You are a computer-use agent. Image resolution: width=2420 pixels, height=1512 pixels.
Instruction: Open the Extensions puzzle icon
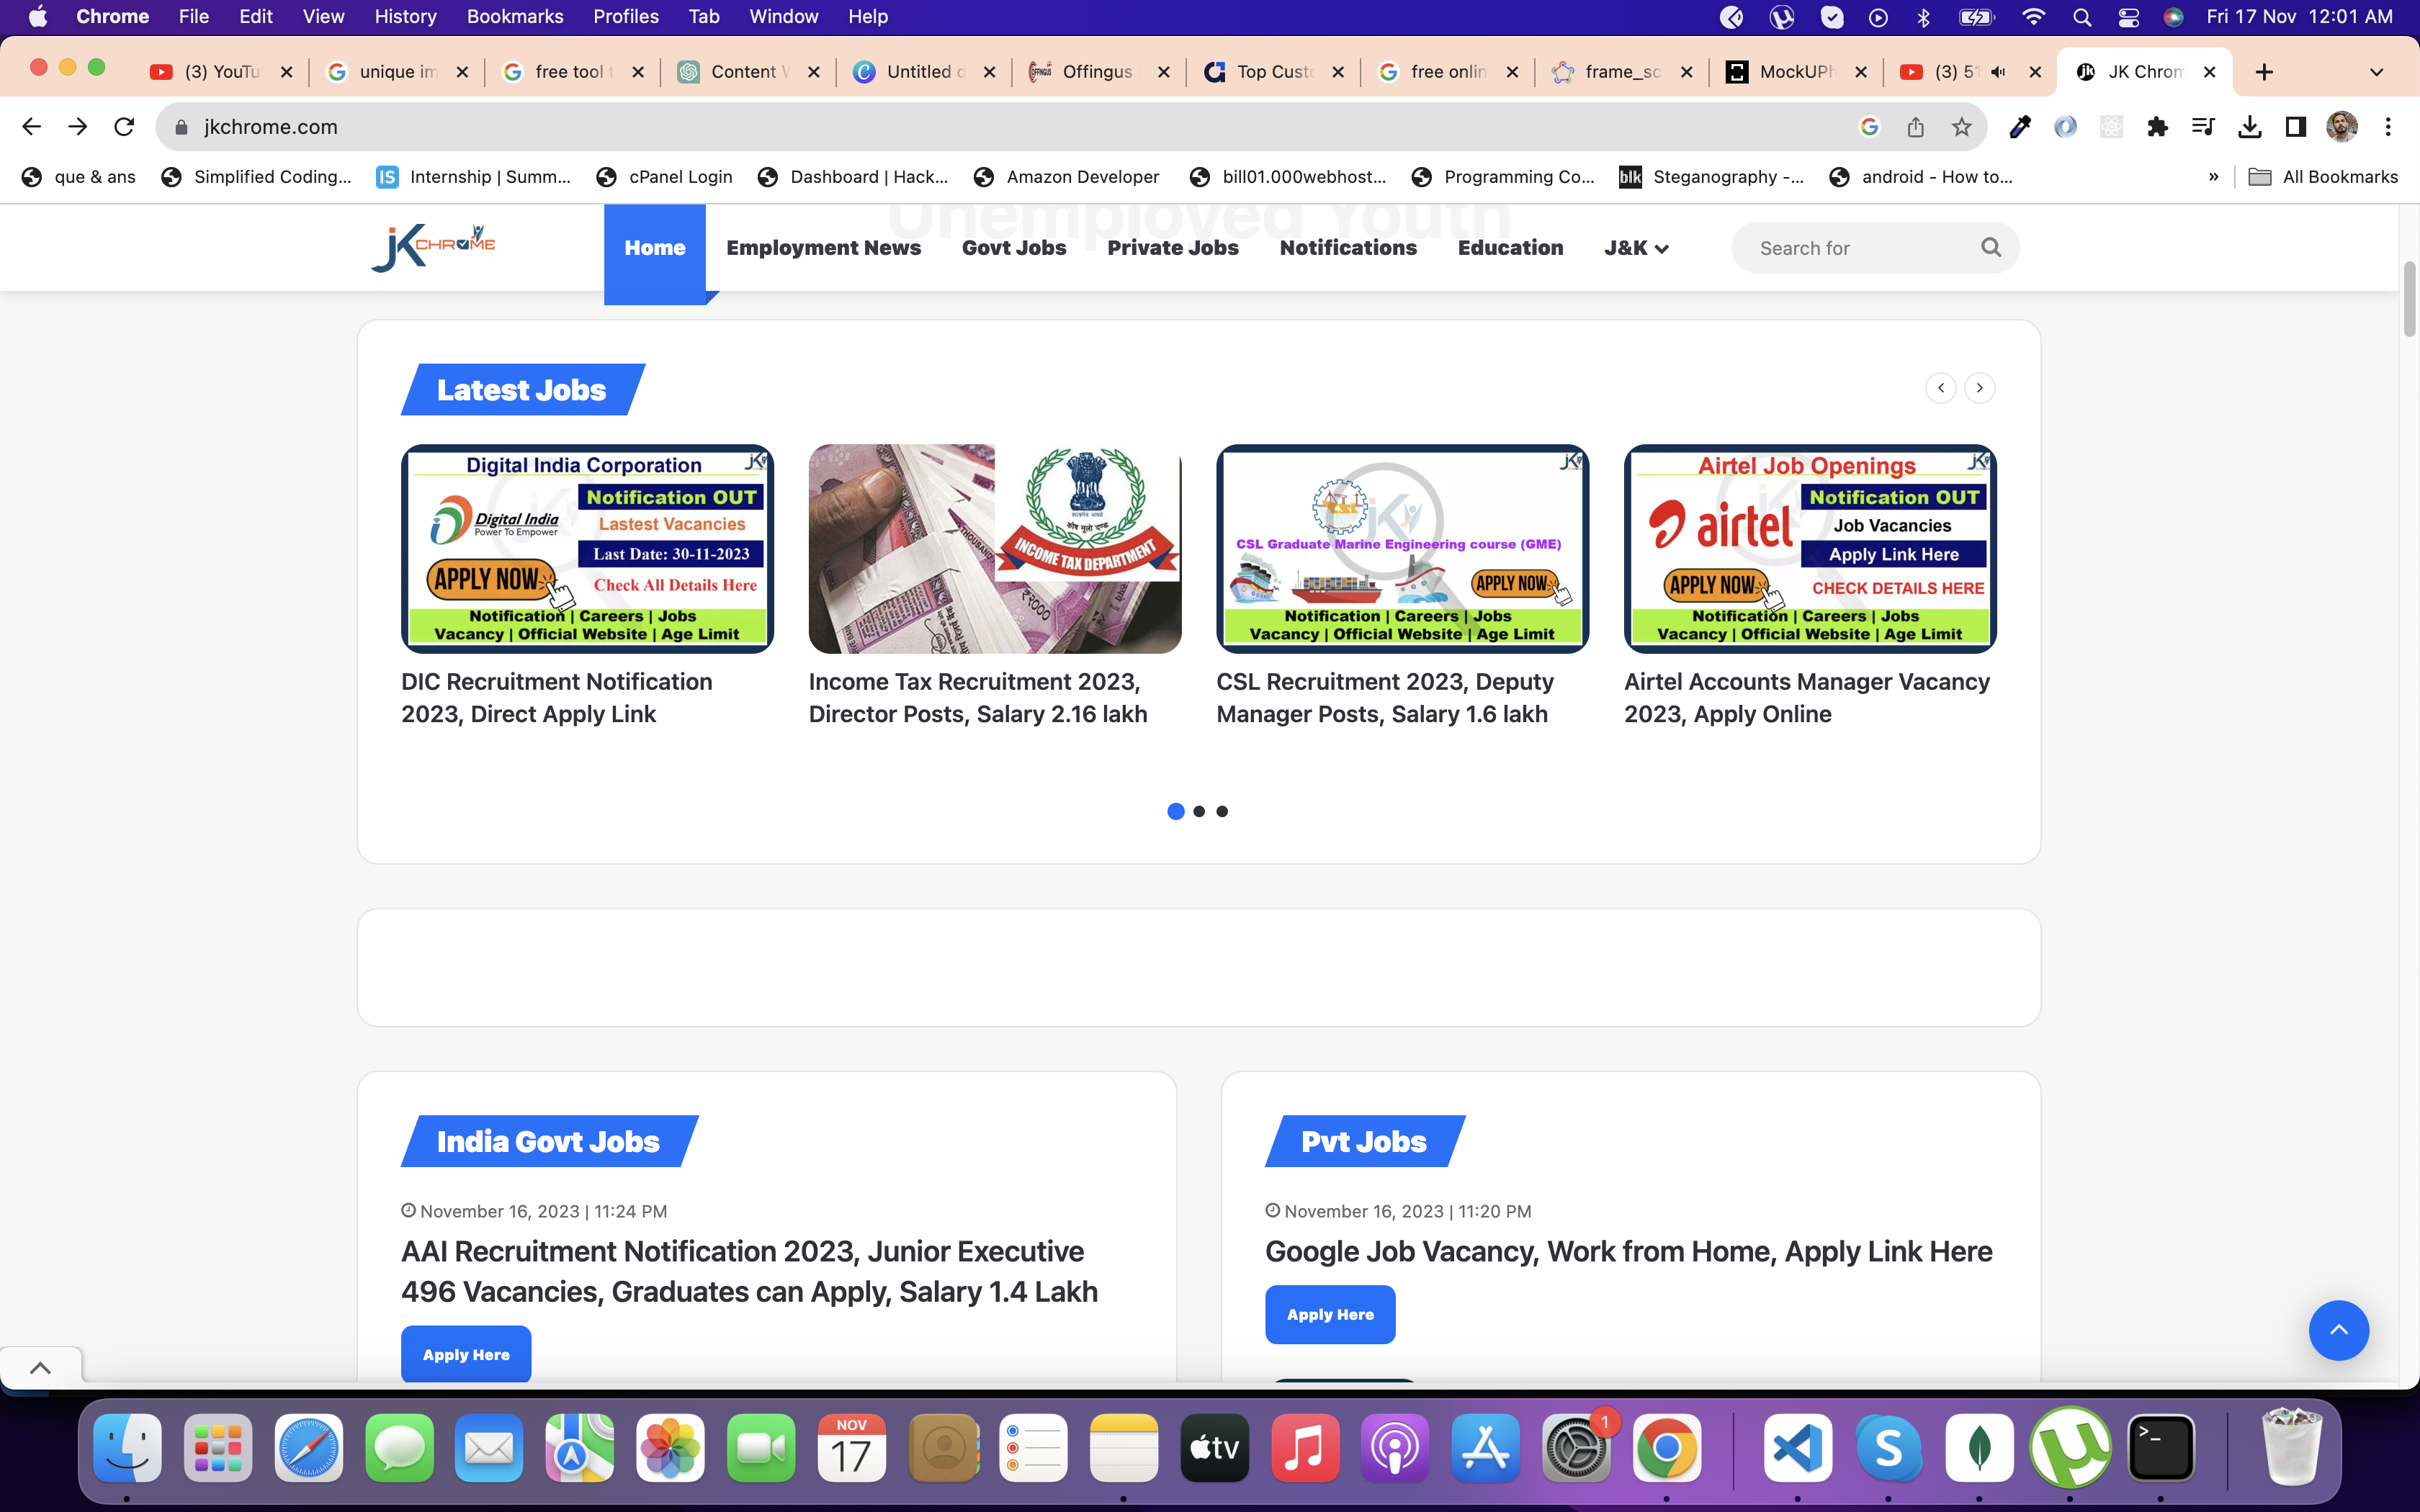[x=2157, y=127]
